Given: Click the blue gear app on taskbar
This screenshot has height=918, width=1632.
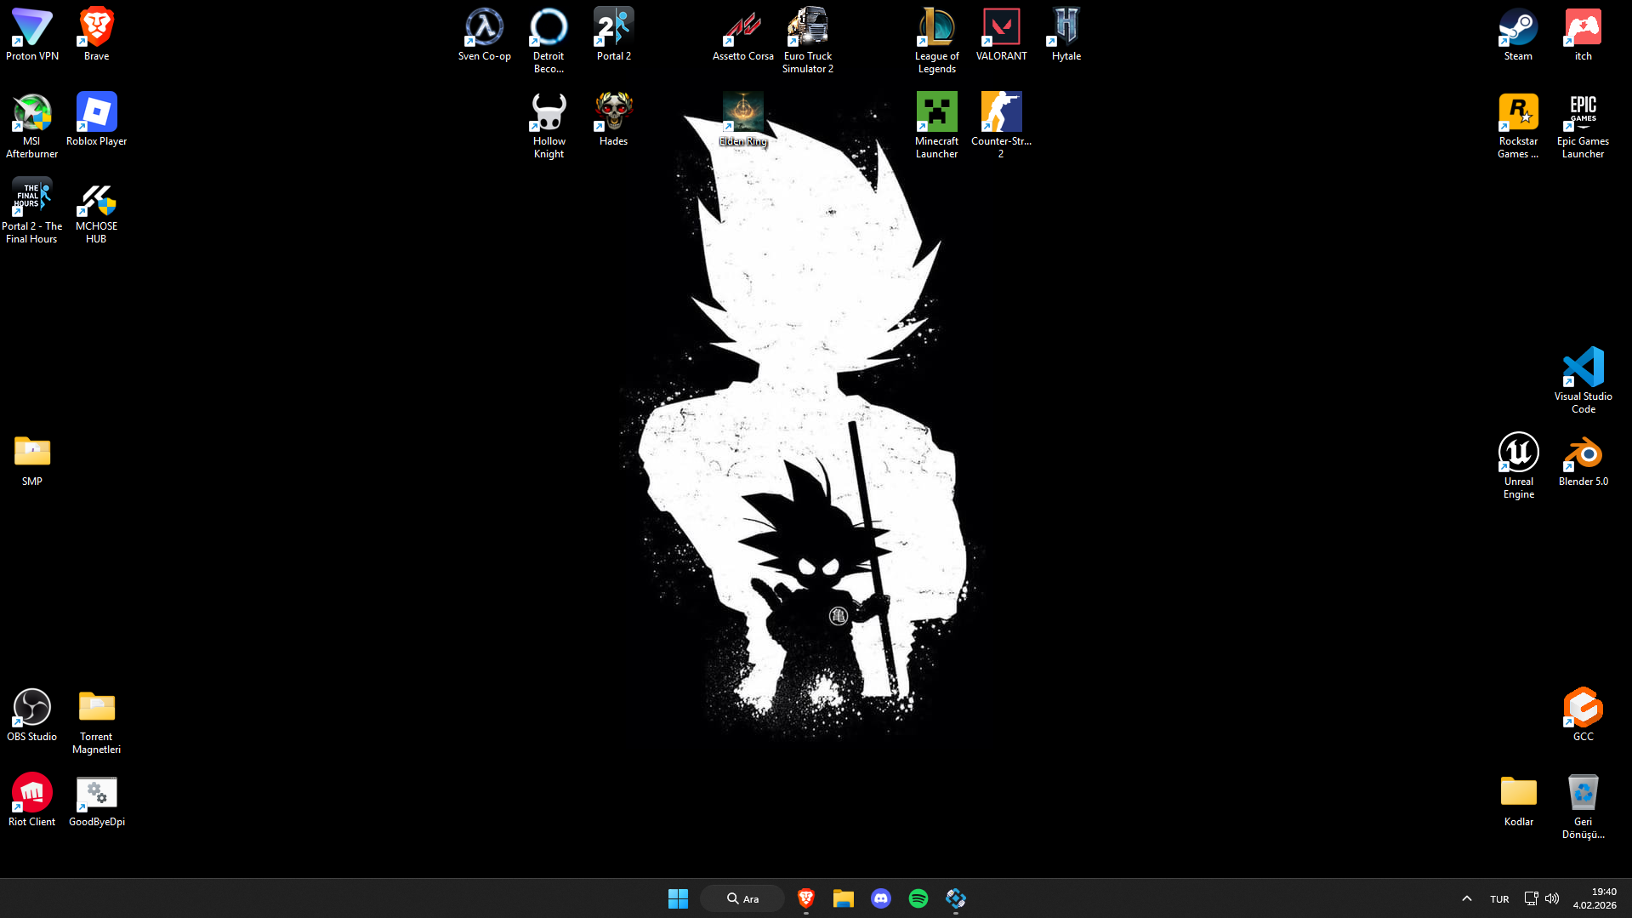Looking at the screenshot, I should (x=956, y=898).
